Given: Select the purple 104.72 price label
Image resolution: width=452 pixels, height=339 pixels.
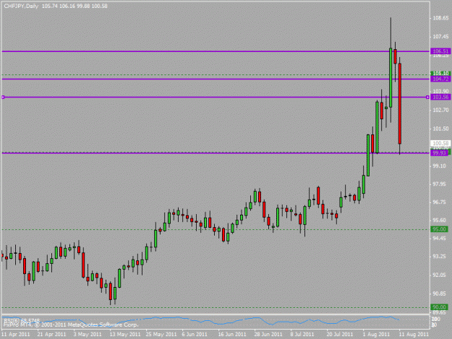Looking at the screenshot, I should pos(440,79).
